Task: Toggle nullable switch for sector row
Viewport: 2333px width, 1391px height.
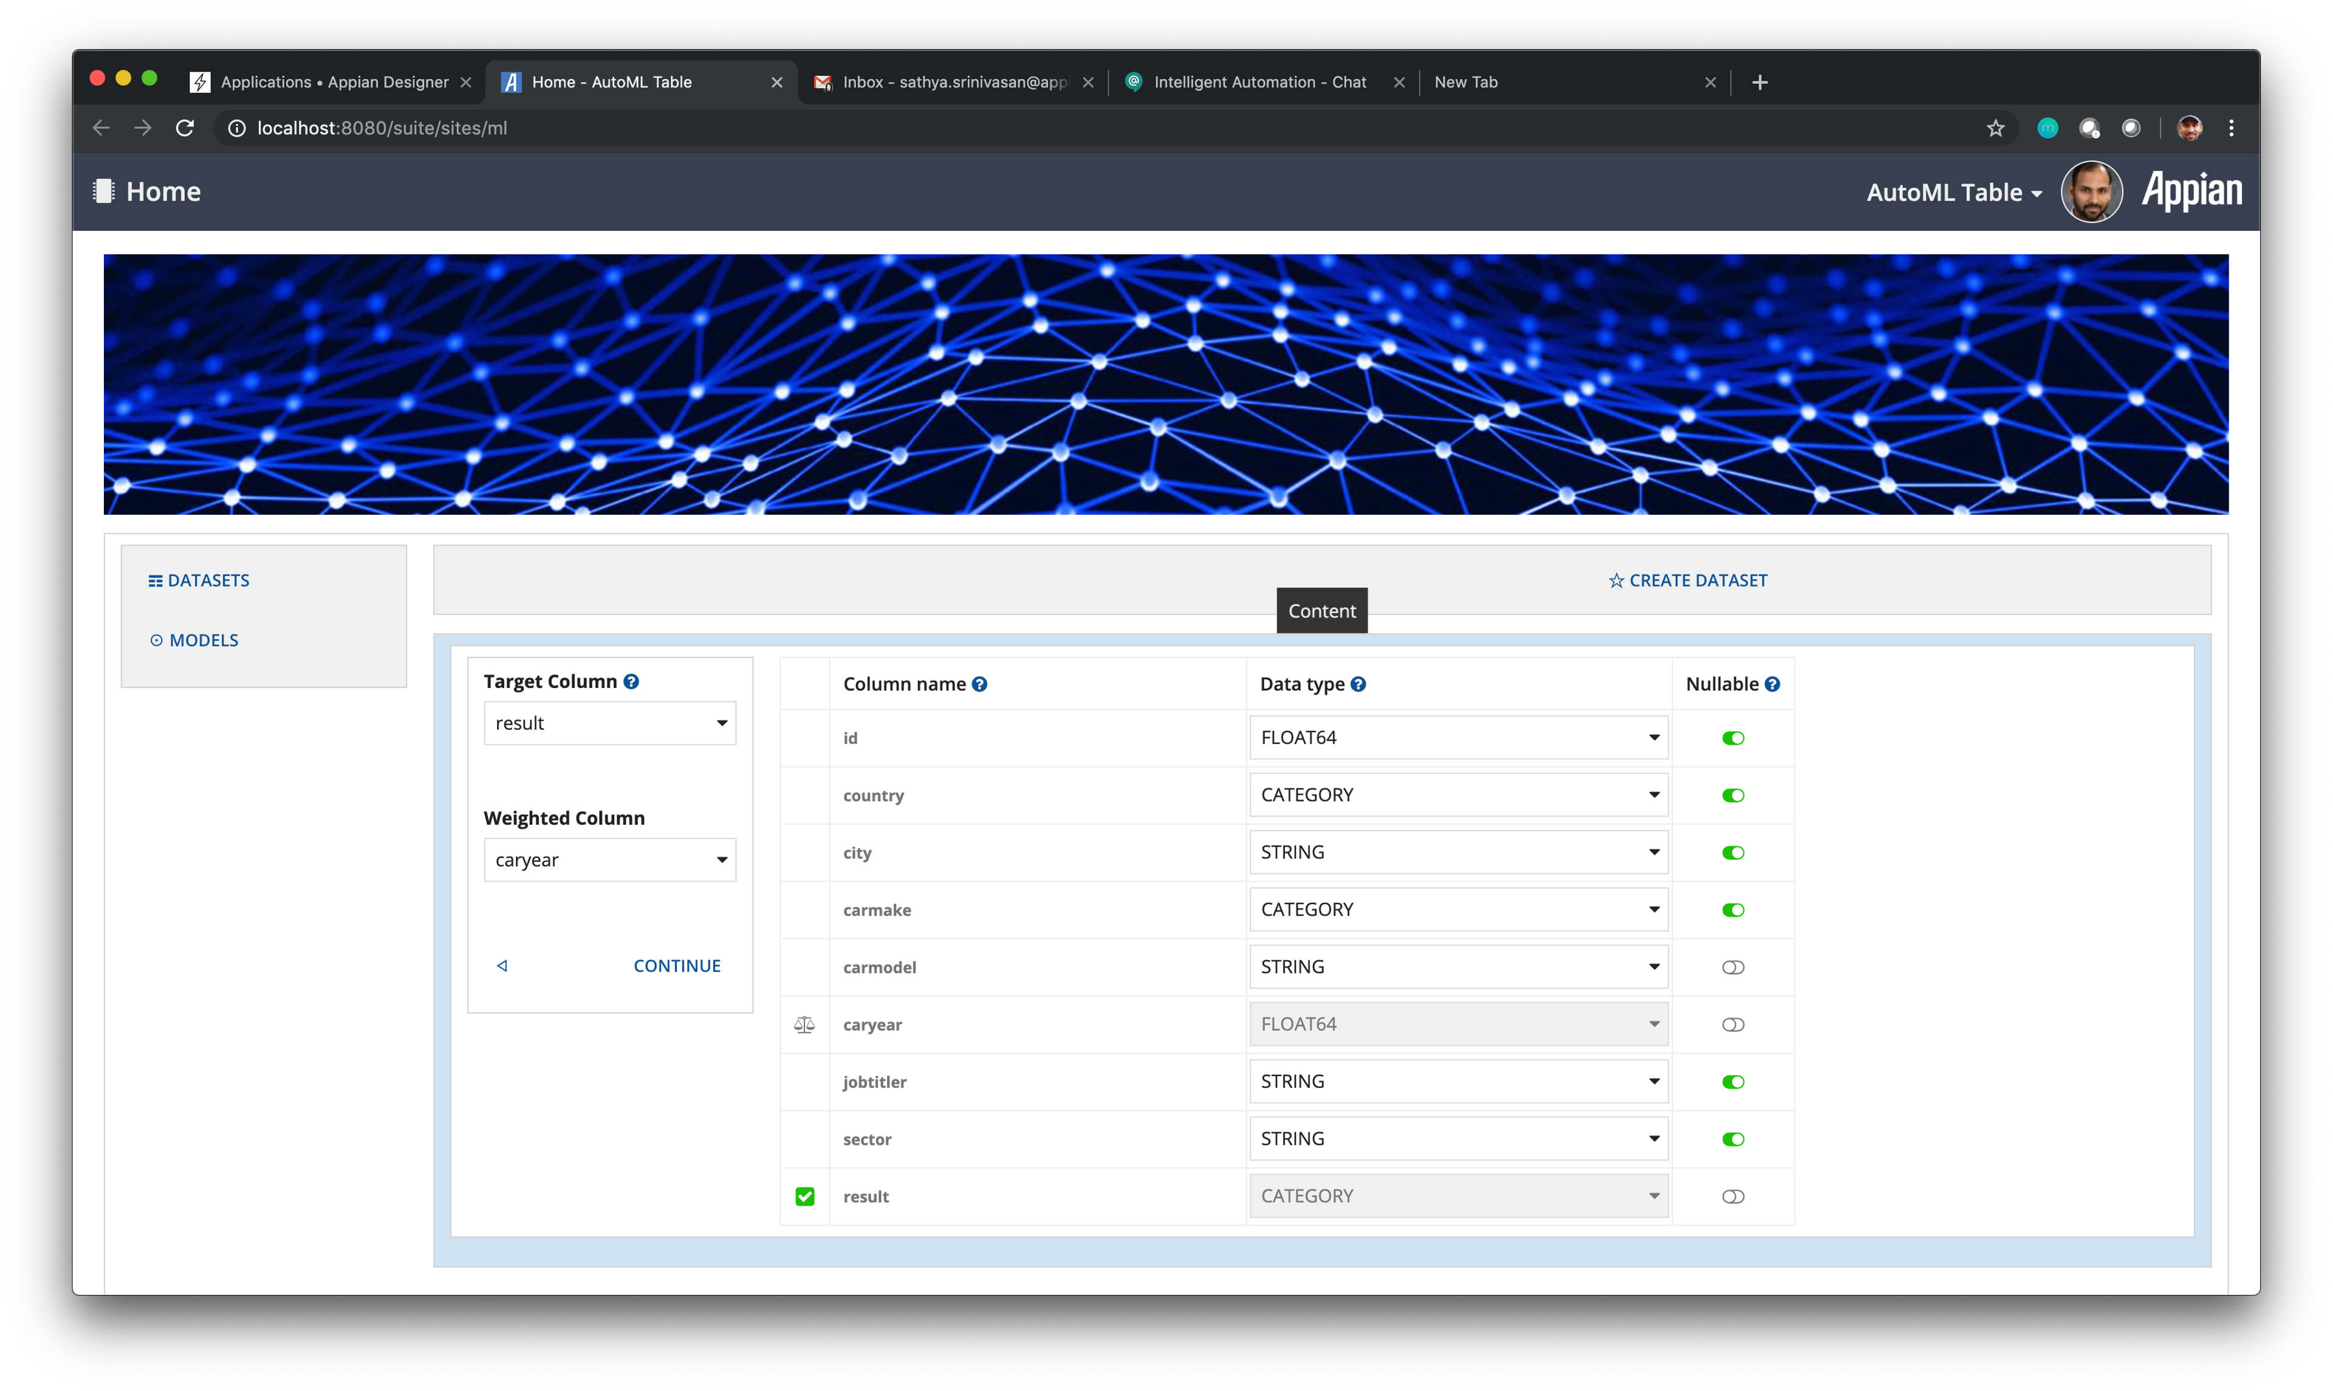Action: [x=1732, y=1140]
